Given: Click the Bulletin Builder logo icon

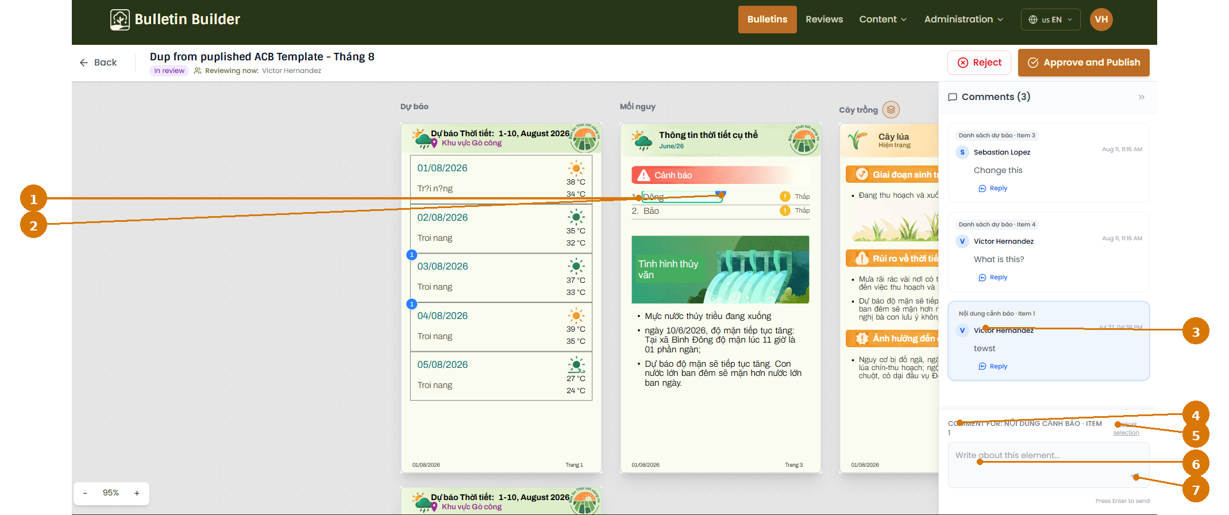Looking at the screenshot, I should click(x=120, y=20).
